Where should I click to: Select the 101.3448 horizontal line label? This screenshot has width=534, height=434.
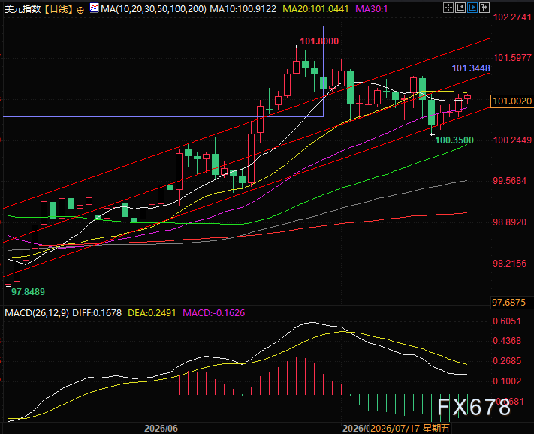pos(471,68)
